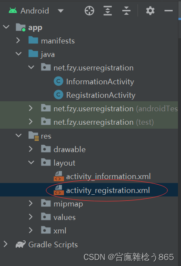Click the res resources folder icon
The image size is (181, 266).
[34, 136]
